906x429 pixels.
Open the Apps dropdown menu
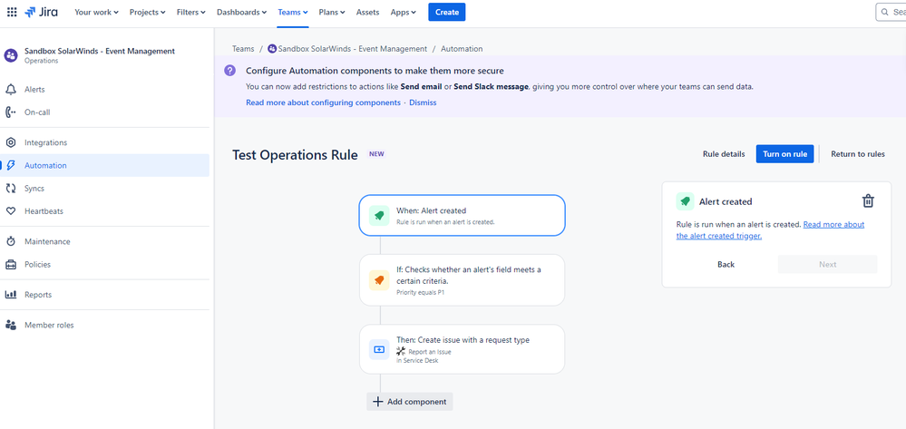pyautogui.click(x=404, y=12)
